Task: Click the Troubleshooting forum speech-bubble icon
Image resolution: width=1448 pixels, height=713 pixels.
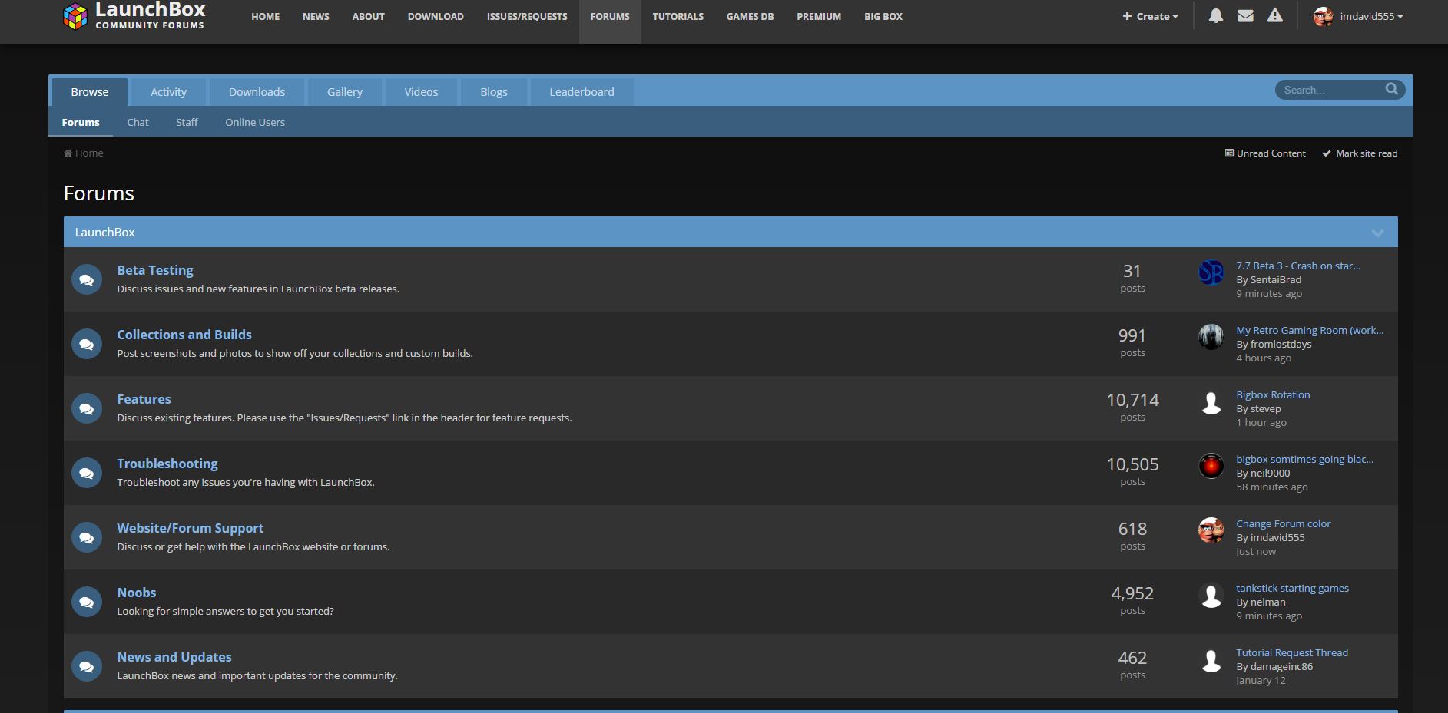Action: coord(87,473)
